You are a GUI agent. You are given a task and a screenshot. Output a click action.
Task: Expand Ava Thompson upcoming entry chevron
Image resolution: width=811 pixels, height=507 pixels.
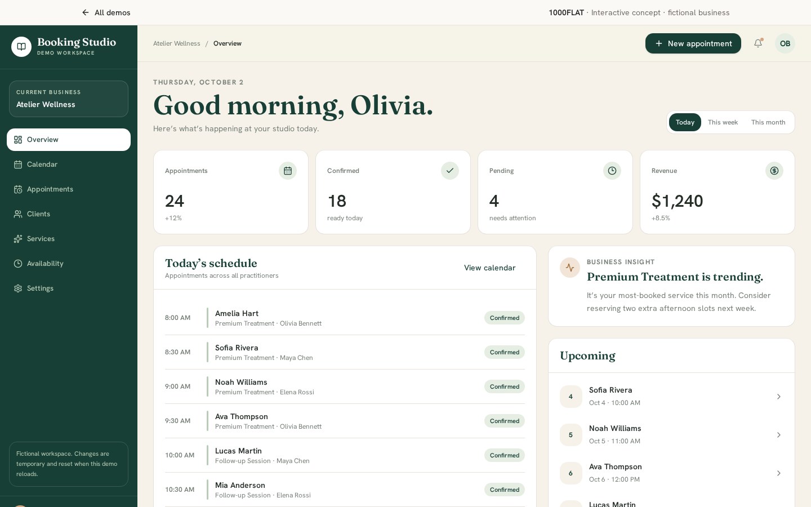[779, 473]
